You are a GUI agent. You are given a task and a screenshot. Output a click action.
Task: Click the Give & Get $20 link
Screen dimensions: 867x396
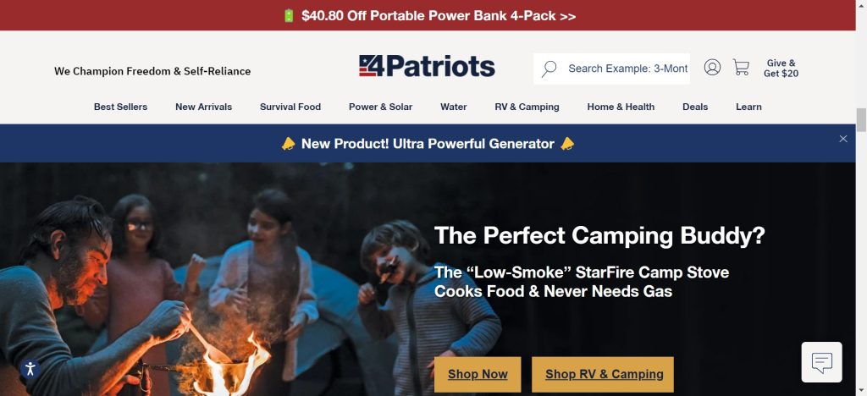[781, 69]
